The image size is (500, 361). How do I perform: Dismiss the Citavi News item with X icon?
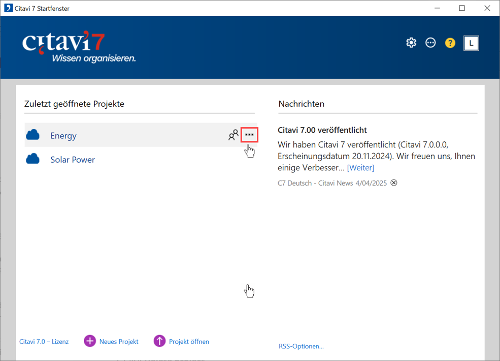click(394, 183)
